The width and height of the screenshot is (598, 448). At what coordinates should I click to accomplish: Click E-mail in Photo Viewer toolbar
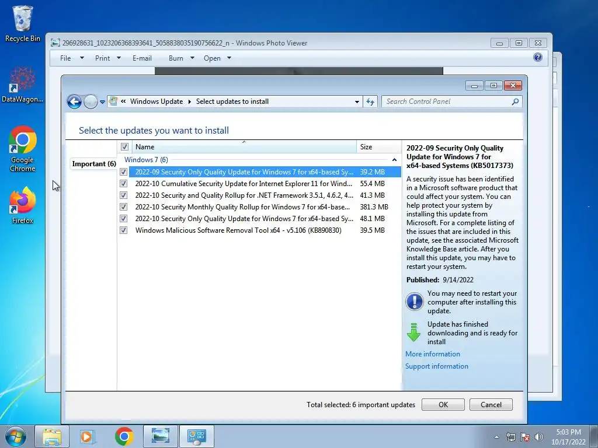[x=142, y=58]
